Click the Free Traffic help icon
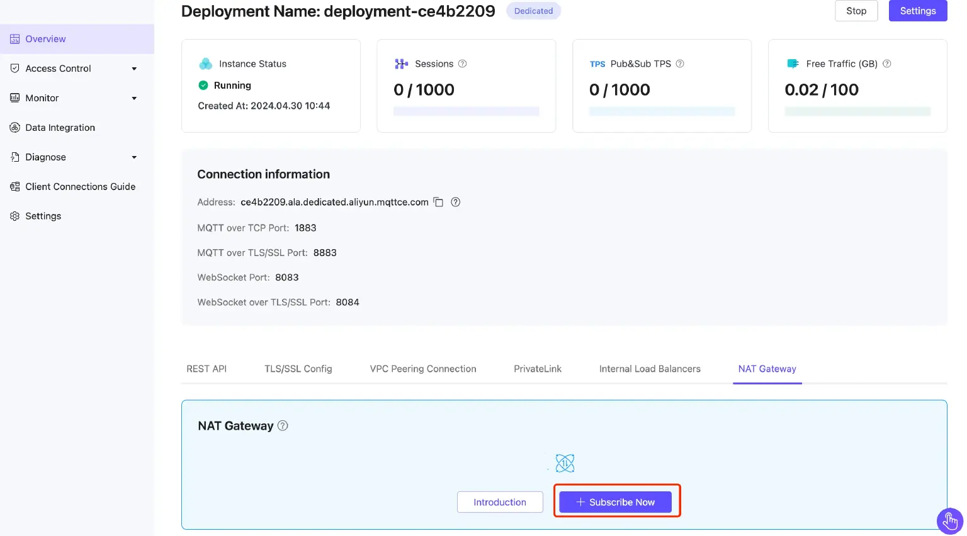Viewport: 967px width, 536px height. [x=887, y=64]
